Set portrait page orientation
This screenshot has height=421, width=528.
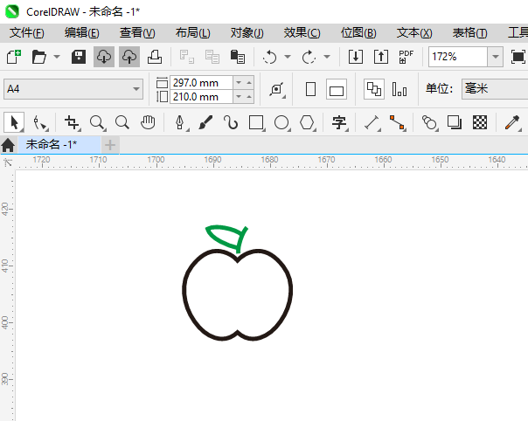[310, 89]
